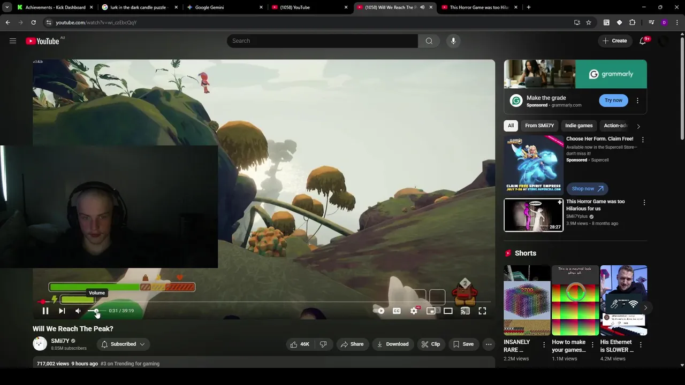Click the Create button
685x385 pixels.
coord(614,41)
